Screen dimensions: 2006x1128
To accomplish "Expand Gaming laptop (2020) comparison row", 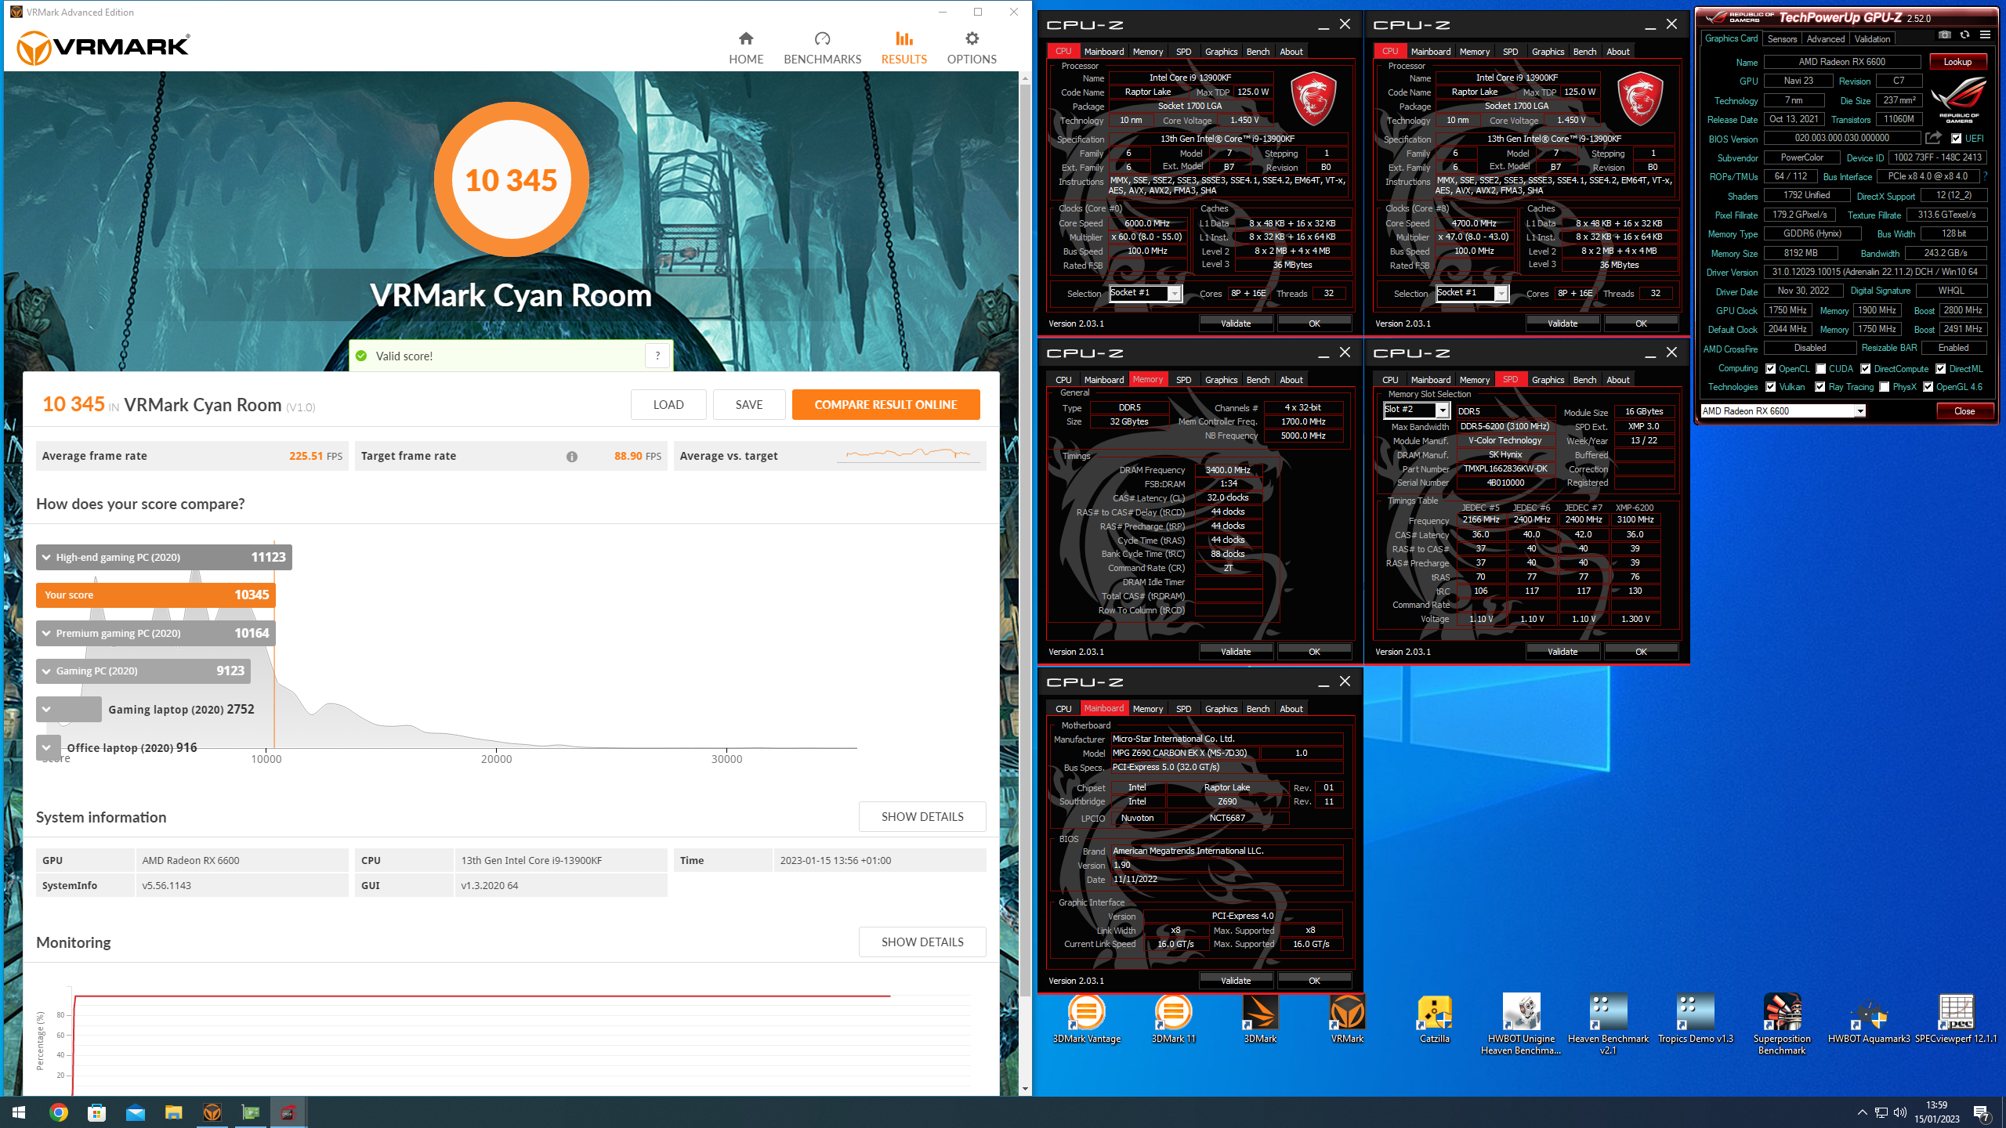I will [68, 709].
